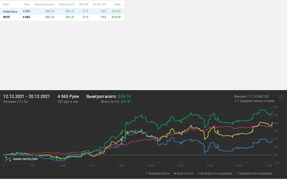Toggle the pink 'Выиграл без шоудауна' legend entry
Image resolution: width=287 pixels, height=180 pixels.
tap(255, 173)
